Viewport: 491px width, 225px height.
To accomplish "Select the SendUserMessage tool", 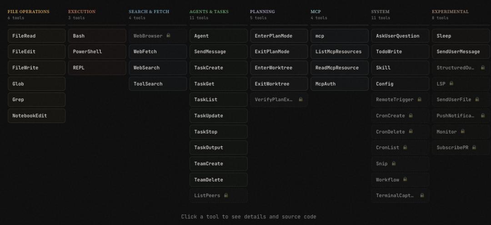I will (461, 52).
